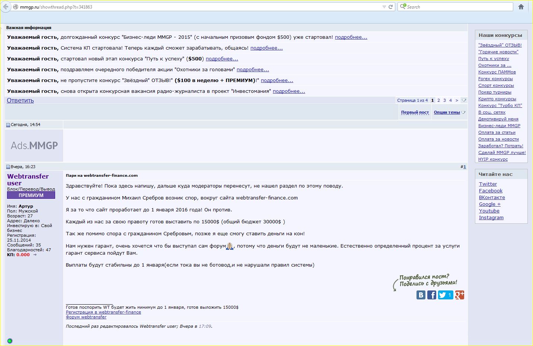Open "Звёздный" ОТЗЫВ! contest link

[x=500, y=45]
